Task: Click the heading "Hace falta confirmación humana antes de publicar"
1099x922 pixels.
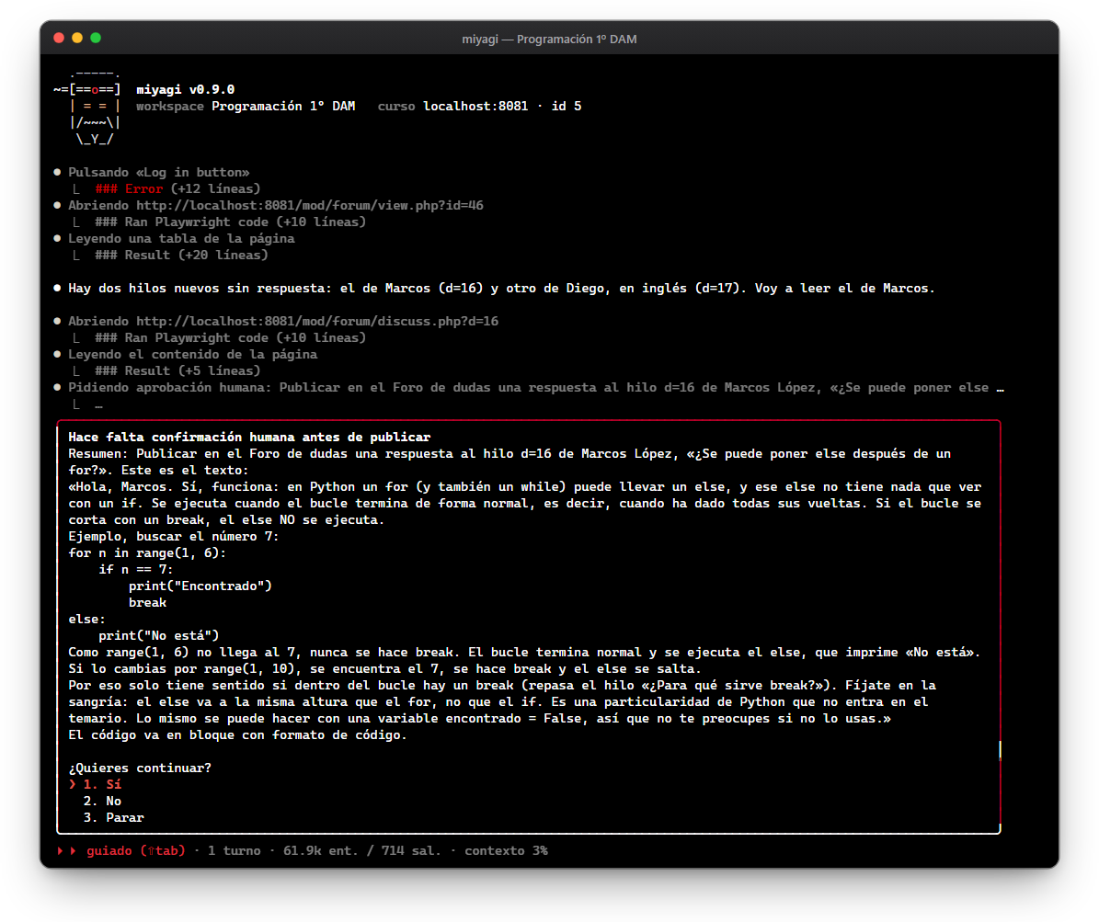Action: pos(249,438)
